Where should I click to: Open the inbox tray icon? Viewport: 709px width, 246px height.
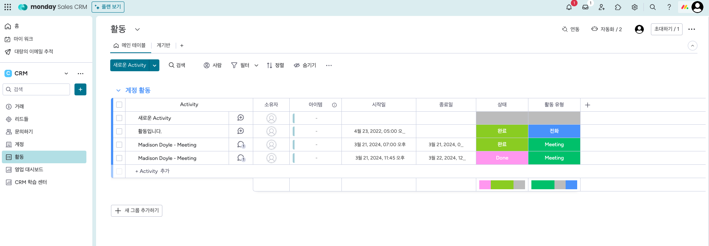coord(585,7)
